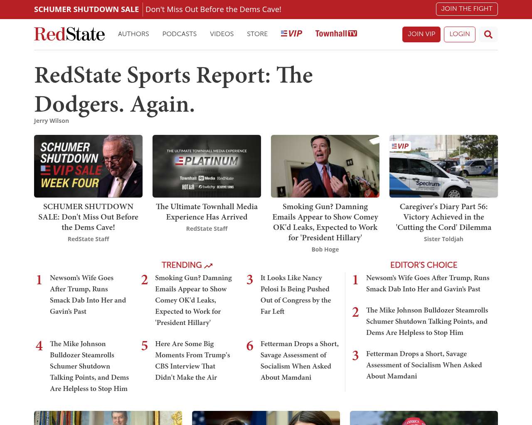
Task: Open the VIP flag logo link
Action: [x=291, y=34]
